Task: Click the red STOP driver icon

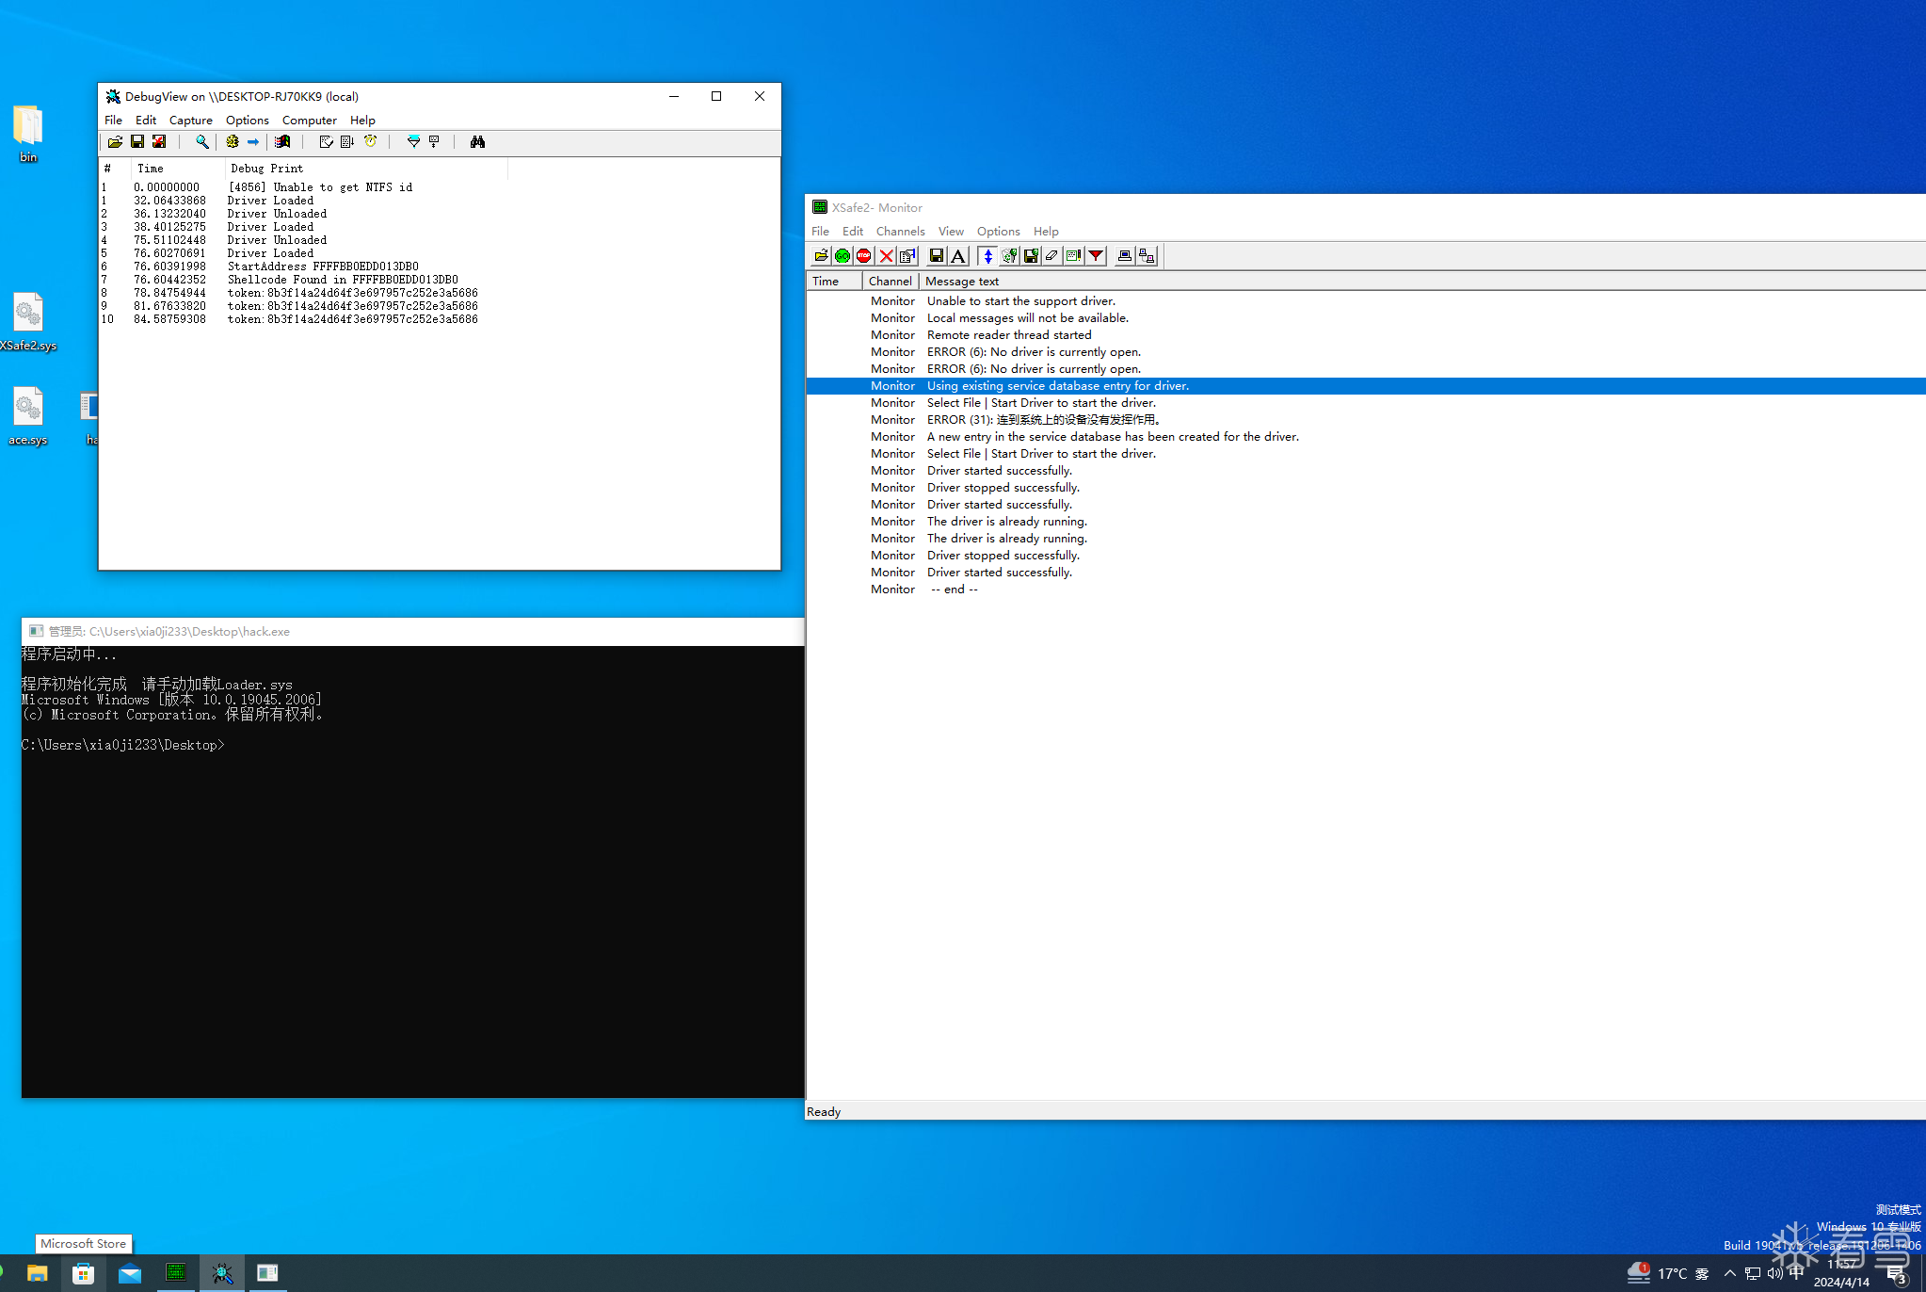Action: (x=864, y=256)
